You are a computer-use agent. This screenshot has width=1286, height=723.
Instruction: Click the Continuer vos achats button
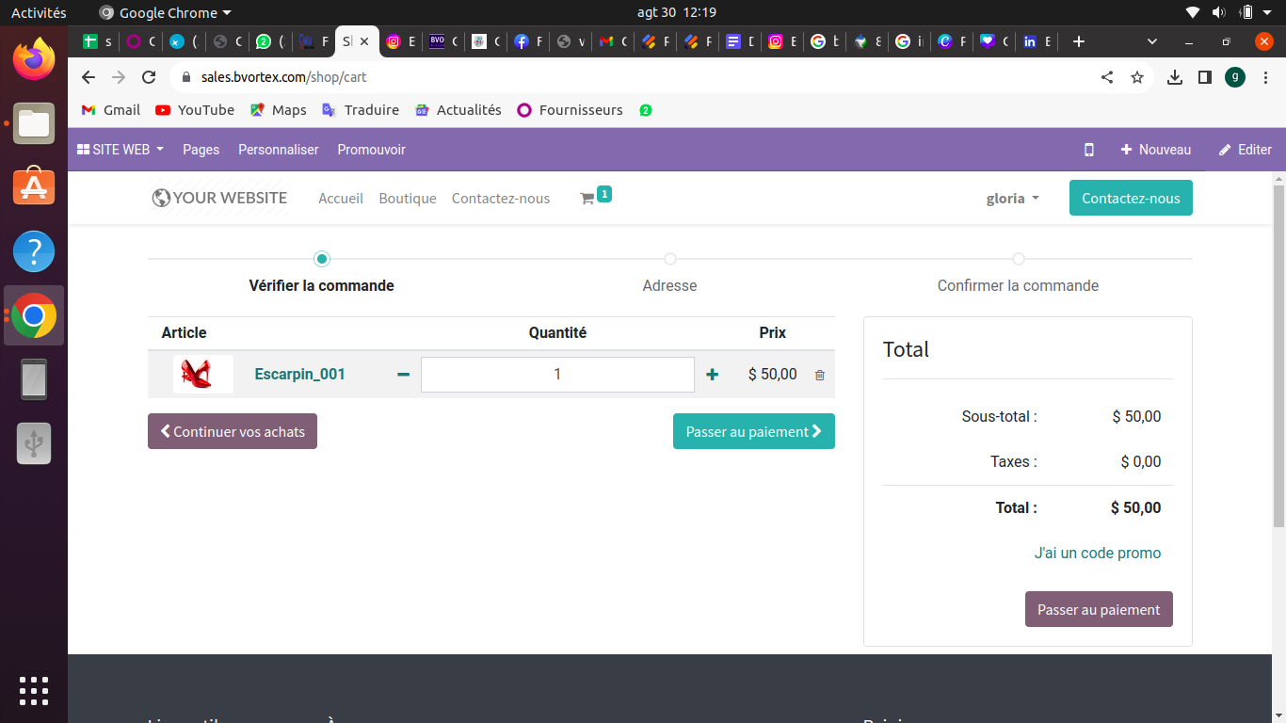point(233,431)
